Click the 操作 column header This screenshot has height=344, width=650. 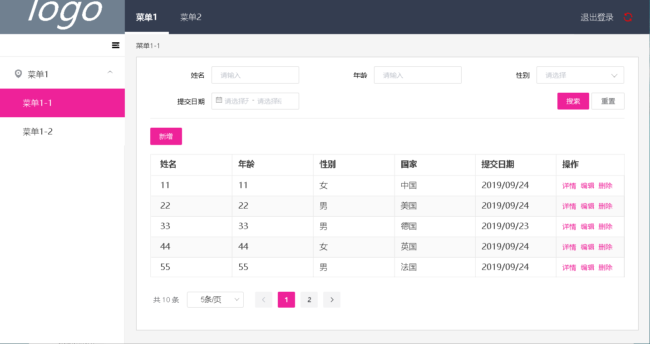click(x=590, y=165)
